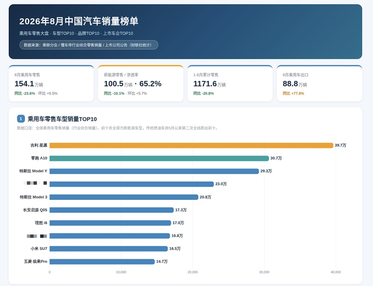
Task: Click the 16.8万 value label
Action: 177,235
